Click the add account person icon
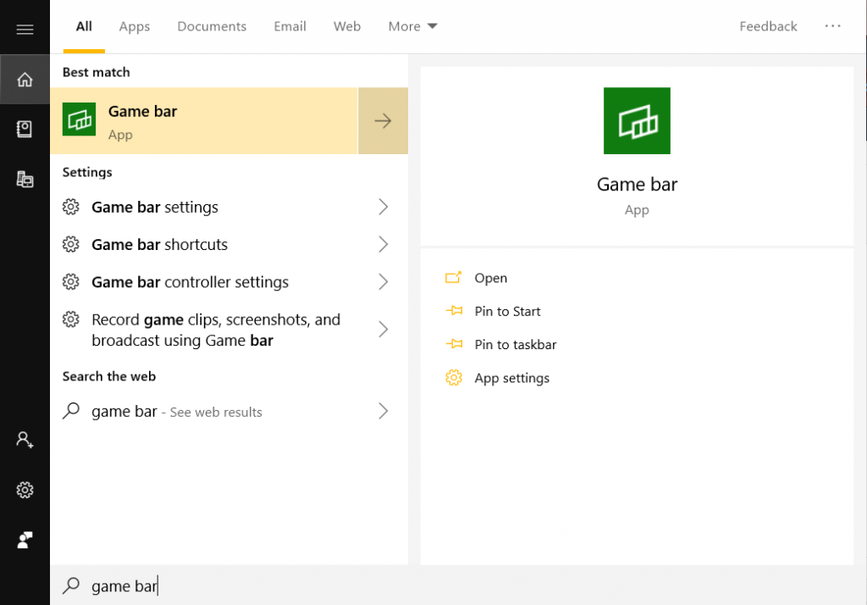The width and height of the screenshot is (867, 605). (25, 440)
